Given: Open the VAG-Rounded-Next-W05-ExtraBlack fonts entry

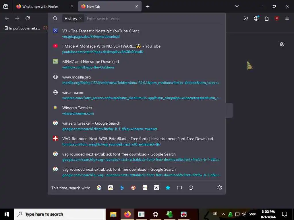Looking at the screenshot, I should tap(137, 141).
